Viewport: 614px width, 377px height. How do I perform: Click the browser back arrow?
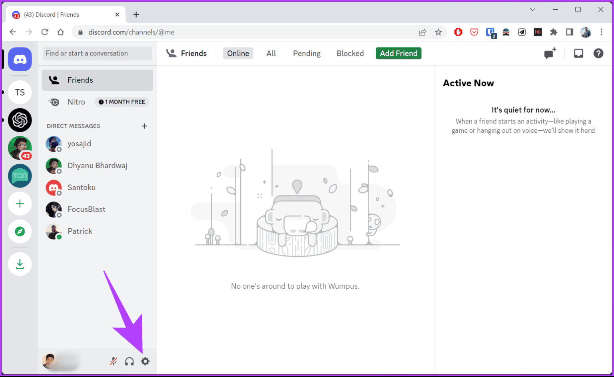(13, 32)
